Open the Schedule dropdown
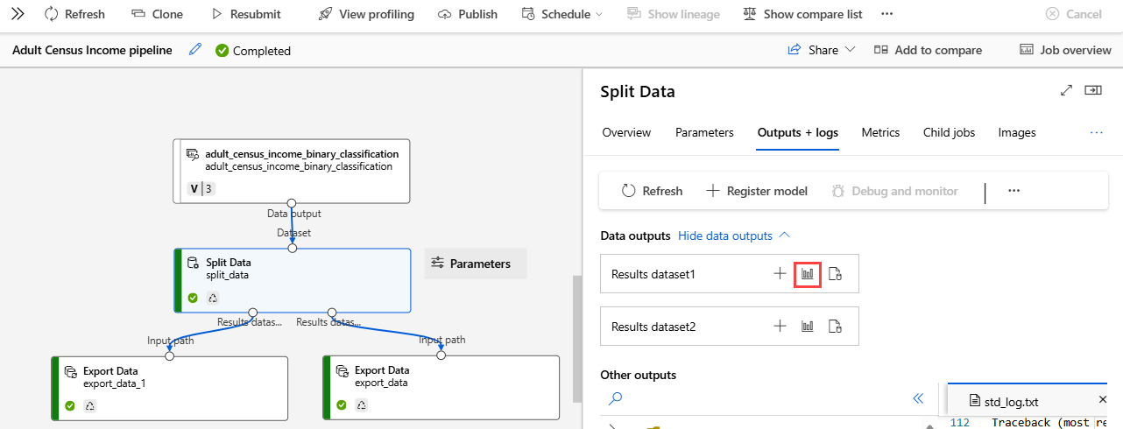 tap(561, 14)
